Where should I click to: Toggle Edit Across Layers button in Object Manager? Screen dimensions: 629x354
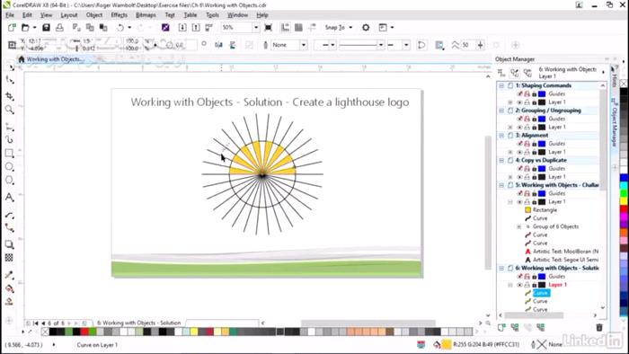515,73
